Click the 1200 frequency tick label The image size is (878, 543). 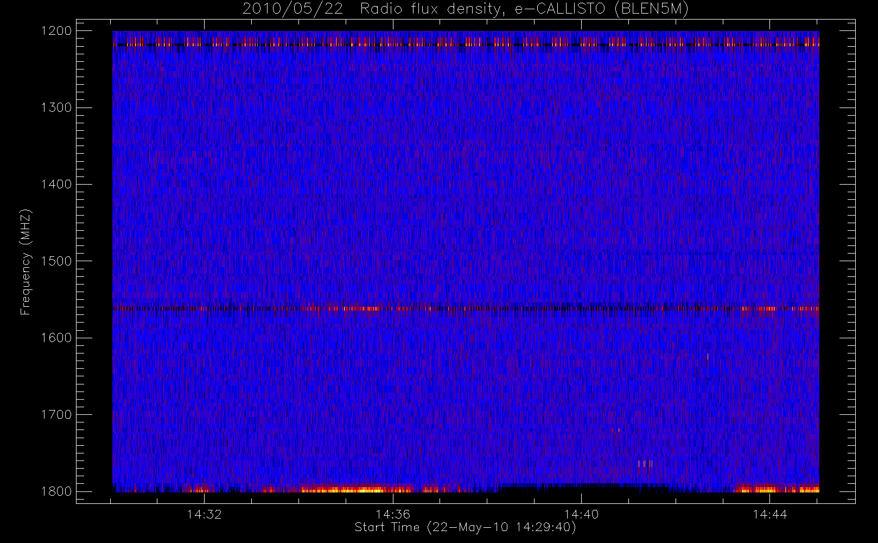[x=56, y=31]
